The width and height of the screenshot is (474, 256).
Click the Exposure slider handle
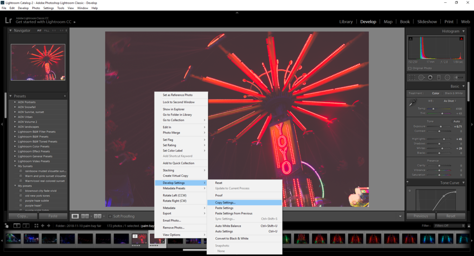[441, 127]
